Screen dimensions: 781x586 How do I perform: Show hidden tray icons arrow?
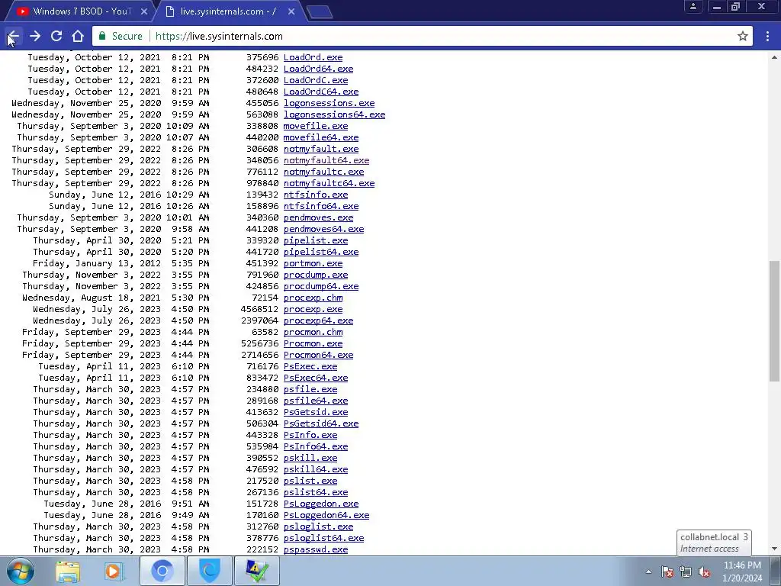[648, 572]
